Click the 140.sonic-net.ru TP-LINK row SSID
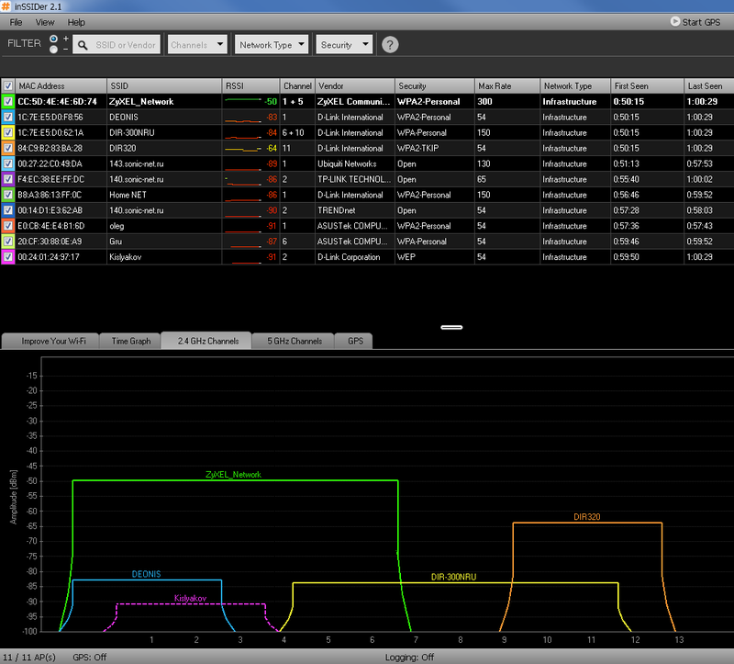The height and width of the screenshot is (664, 734). 136,179
